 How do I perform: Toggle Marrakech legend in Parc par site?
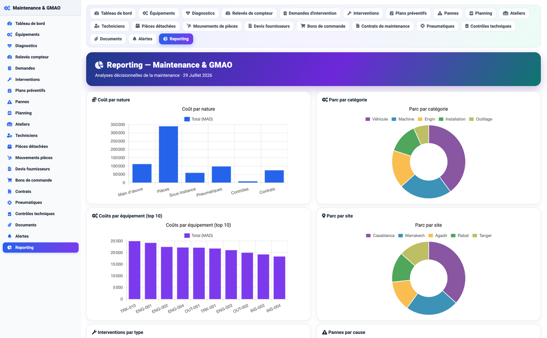tap(411, 236)
